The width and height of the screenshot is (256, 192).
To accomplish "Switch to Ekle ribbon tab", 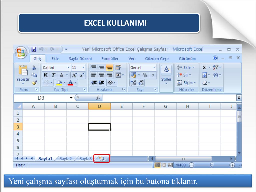I will (x=55, y=59).
